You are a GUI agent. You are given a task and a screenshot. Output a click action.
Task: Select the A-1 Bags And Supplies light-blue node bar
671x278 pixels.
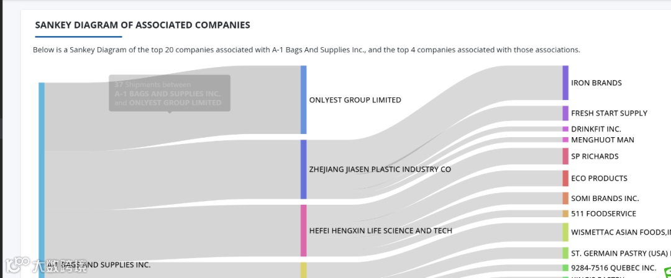[42, 174]
